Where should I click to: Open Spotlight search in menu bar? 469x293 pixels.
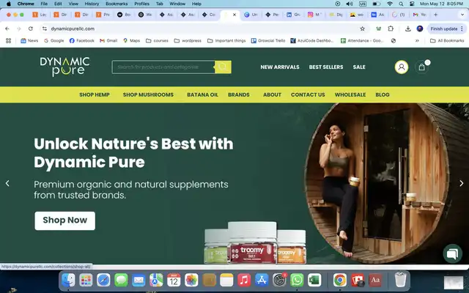coord(401,4)
